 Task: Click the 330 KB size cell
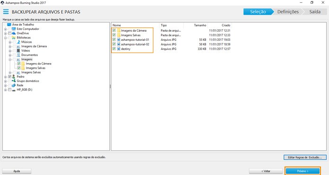pyautogui.click(x=202, y=49)
